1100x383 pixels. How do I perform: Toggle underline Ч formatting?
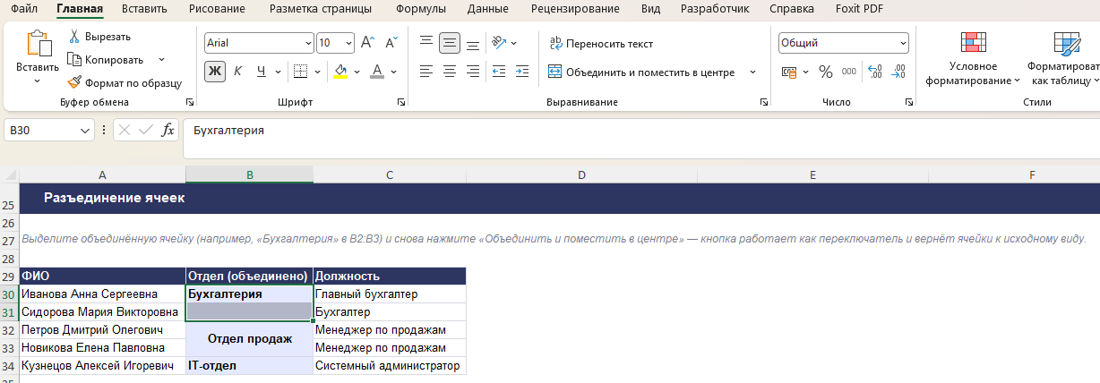pos(261,72)
